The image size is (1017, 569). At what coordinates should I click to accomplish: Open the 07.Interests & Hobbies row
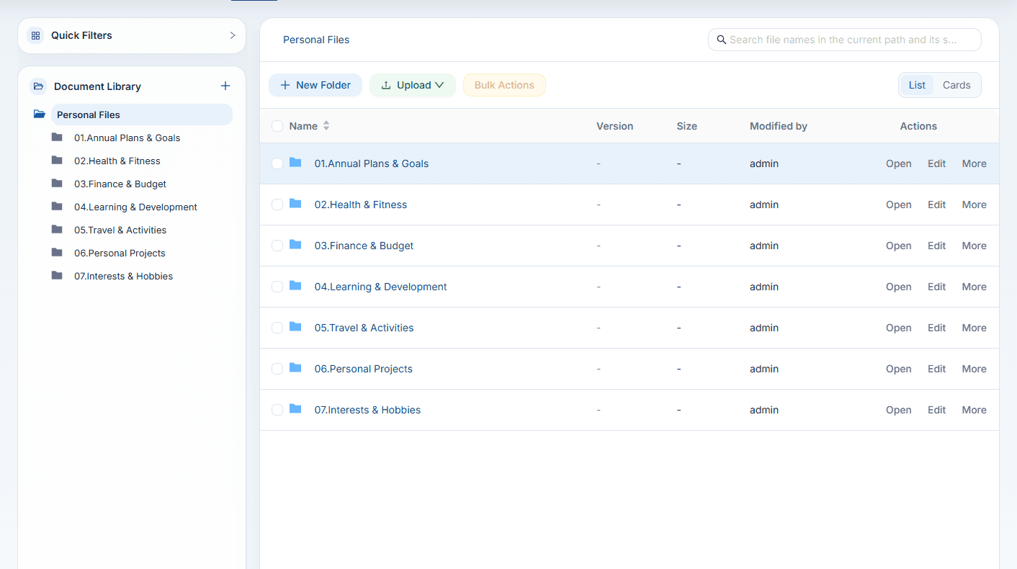point(898,410)
